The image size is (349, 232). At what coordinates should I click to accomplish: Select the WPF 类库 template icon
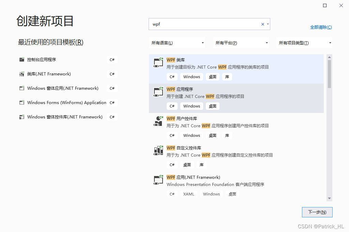pos(158,63)
